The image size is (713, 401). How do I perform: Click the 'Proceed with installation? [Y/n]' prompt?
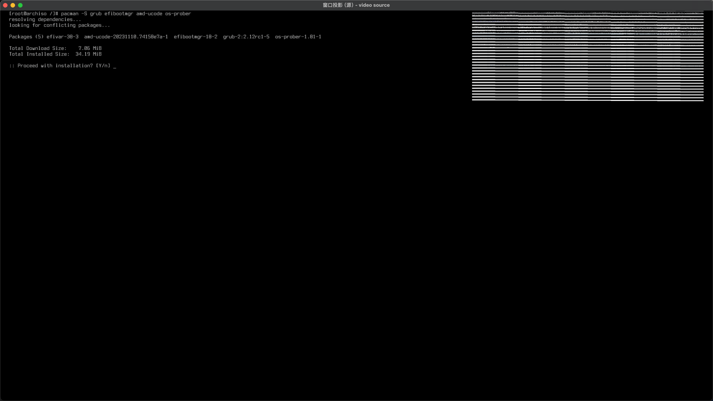[x=60, y=66]
